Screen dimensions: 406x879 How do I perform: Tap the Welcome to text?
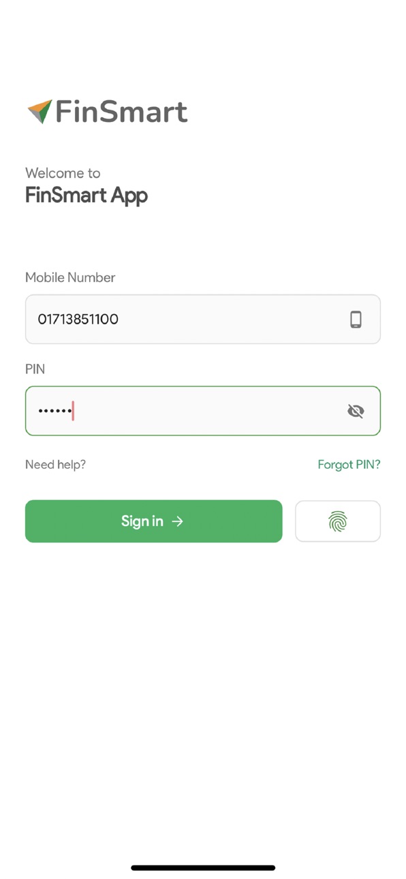63,173
